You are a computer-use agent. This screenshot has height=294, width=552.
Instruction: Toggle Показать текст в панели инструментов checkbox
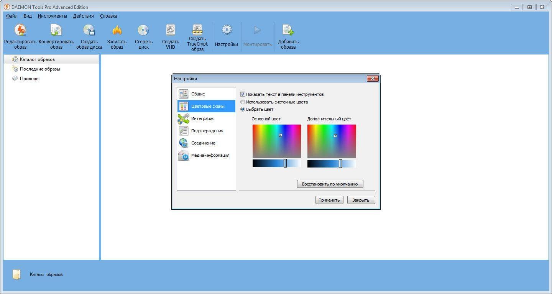[243, 94]
